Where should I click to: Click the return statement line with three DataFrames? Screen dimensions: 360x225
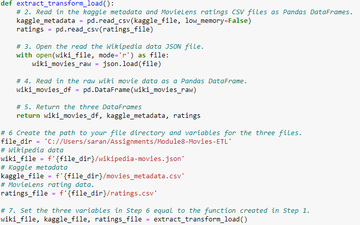tap(108, 115)
